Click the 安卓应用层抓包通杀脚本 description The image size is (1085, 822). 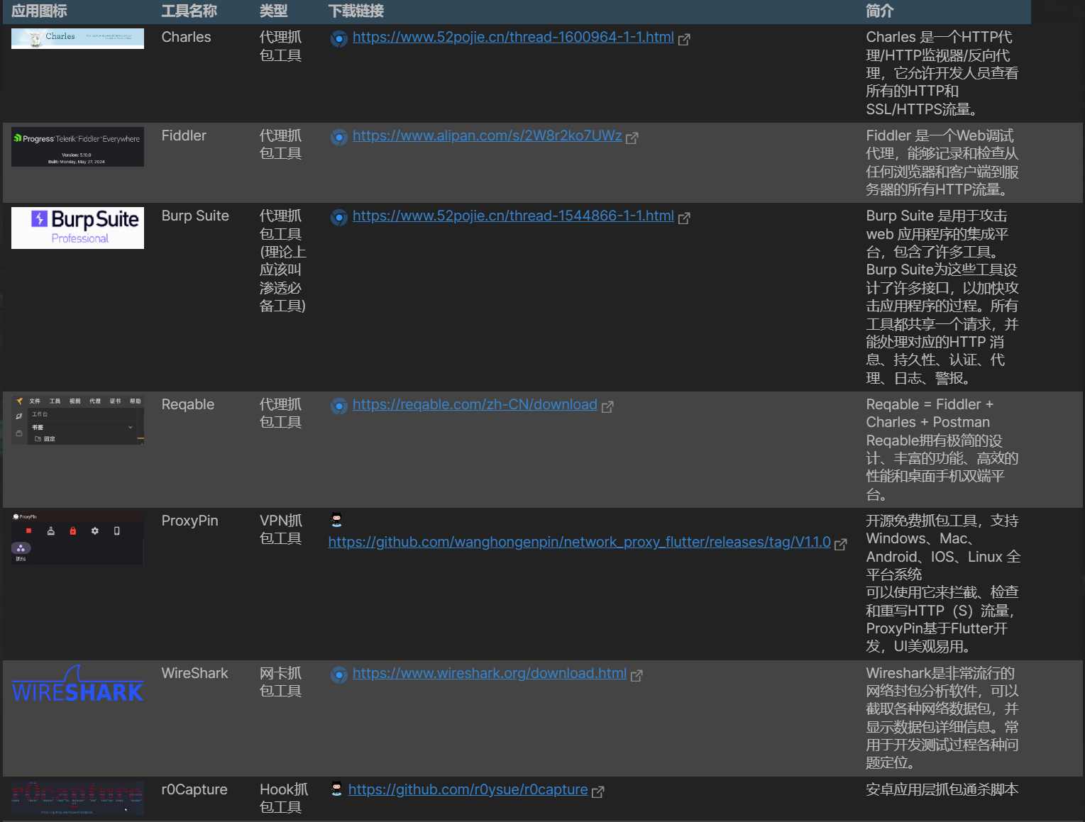[x=942, y=790]
